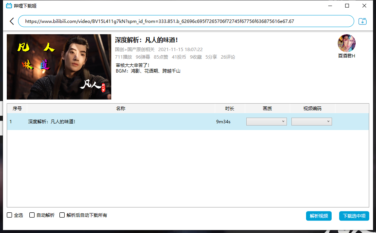Viewport: 376px width, 233px height.
Task: Toggle the 自动解析 checkbox
Action: point(32,215)
